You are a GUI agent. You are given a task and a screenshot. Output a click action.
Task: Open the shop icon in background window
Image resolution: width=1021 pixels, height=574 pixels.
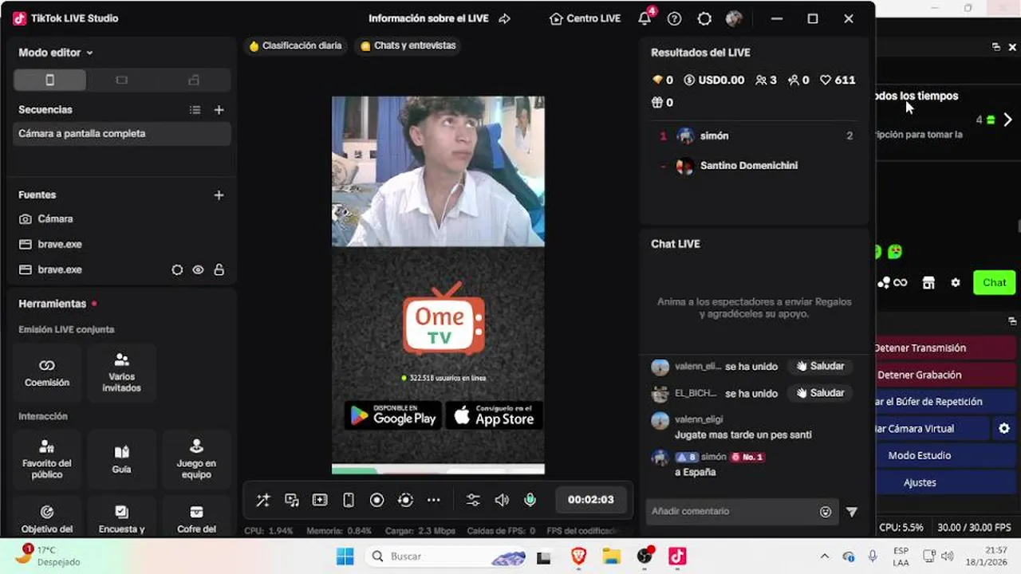click(x=928, y=283)
